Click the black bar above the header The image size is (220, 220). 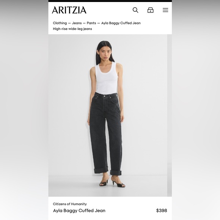pyautogui.click(x=110, y=1)
